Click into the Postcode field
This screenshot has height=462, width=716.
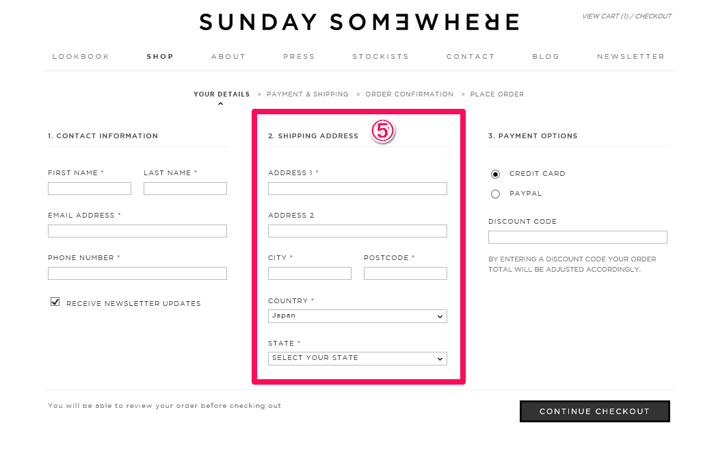[x=406, y=274]
